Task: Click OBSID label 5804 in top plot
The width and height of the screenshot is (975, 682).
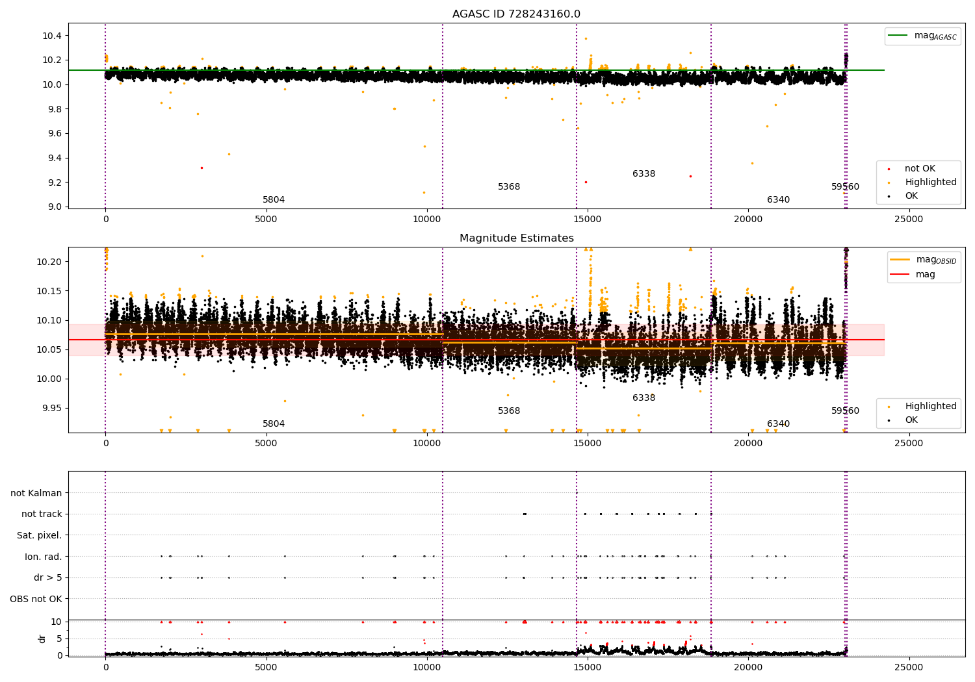Action: pos(274,200)
